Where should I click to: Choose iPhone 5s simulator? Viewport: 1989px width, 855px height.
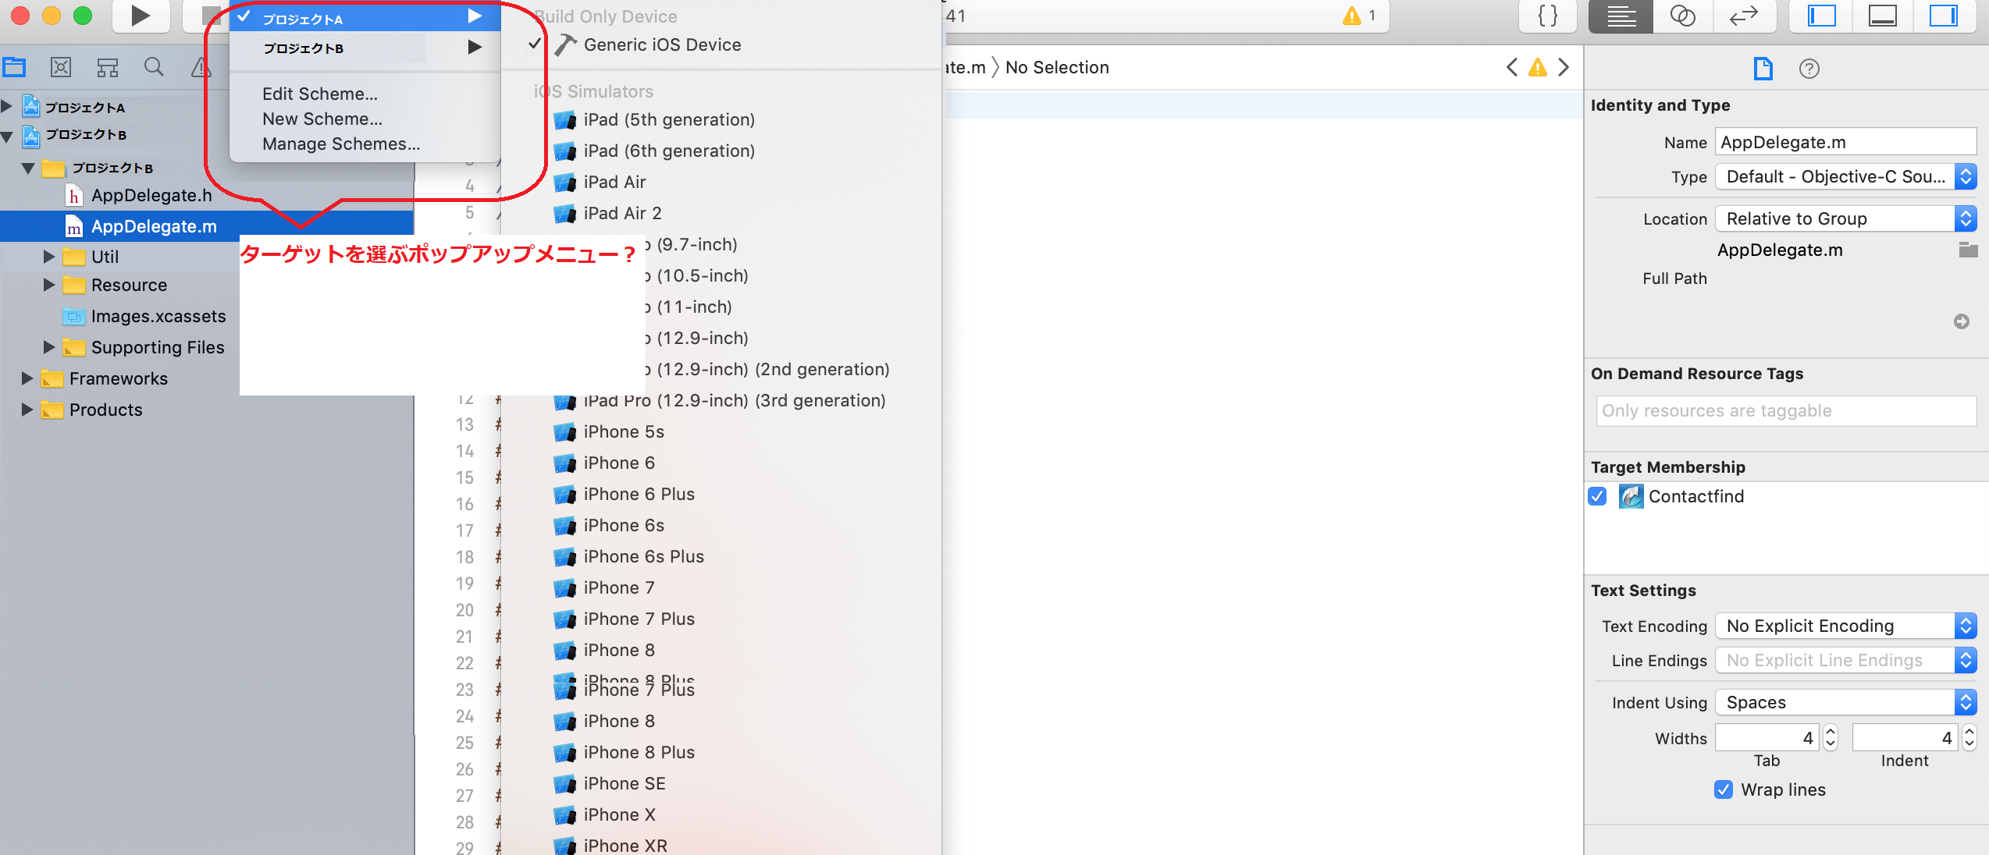coord(623,431)
